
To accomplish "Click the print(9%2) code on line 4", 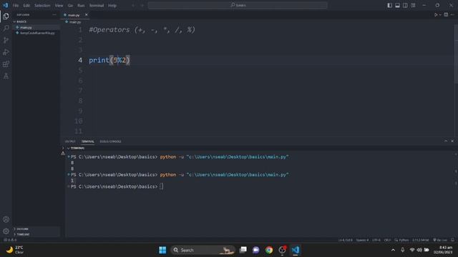I will pyautogui.click(x=109, y=60).
